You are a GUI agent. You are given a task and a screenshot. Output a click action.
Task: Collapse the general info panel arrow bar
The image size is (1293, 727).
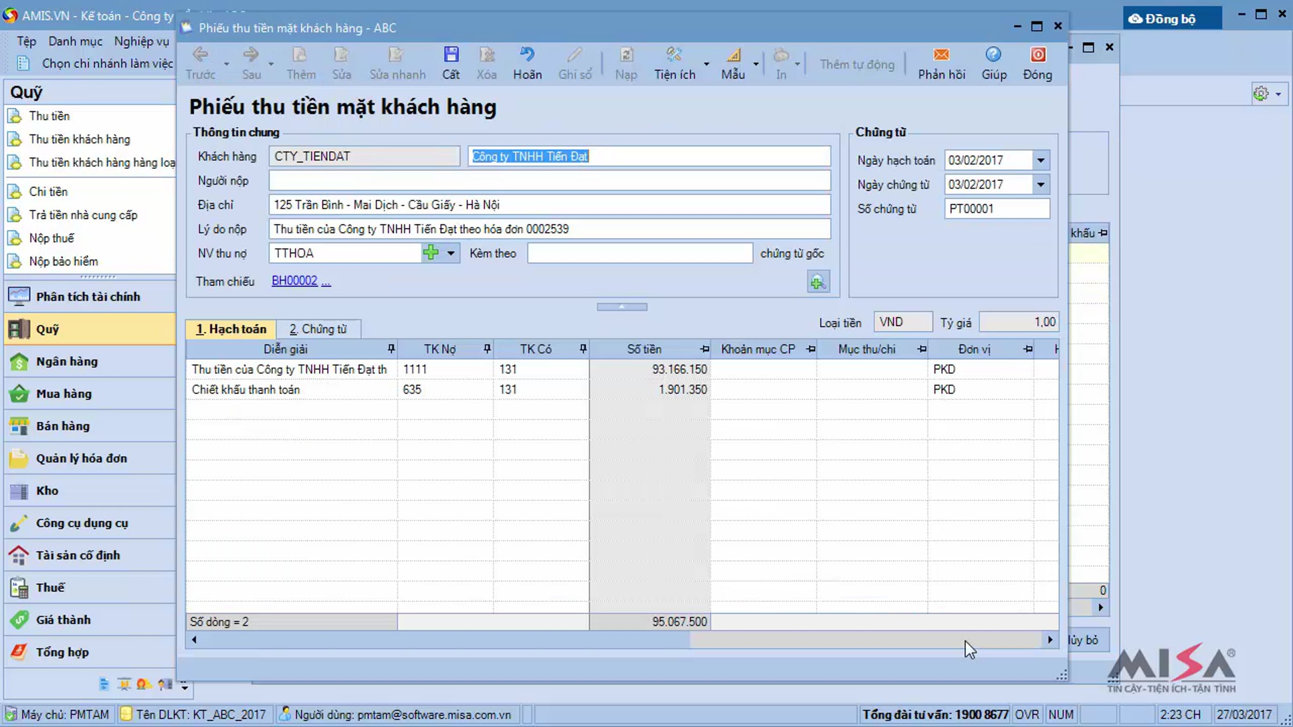tap(622, 306)
